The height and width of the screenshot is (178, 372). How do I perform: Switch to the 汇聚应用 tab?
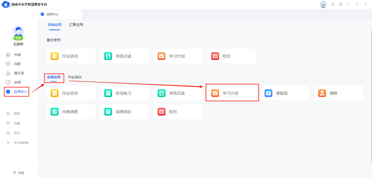coord(76,25)
